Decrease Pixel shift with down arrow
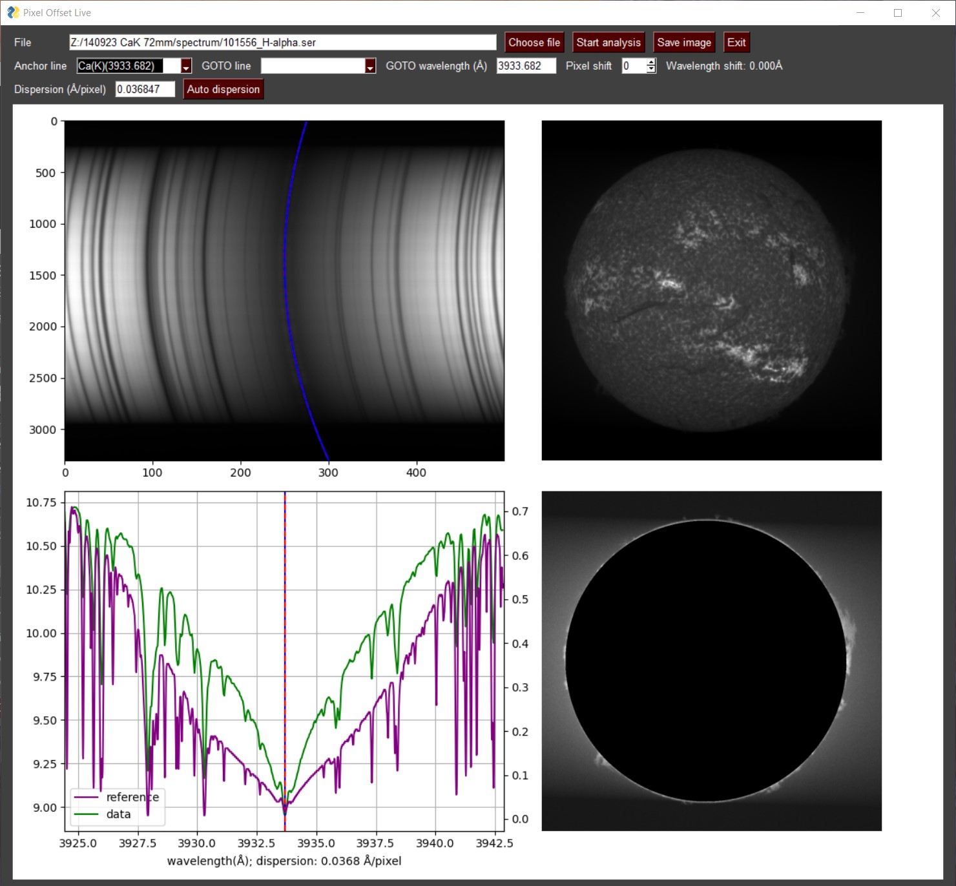Viewport: 956px width, 886px height. pos(651,70)
